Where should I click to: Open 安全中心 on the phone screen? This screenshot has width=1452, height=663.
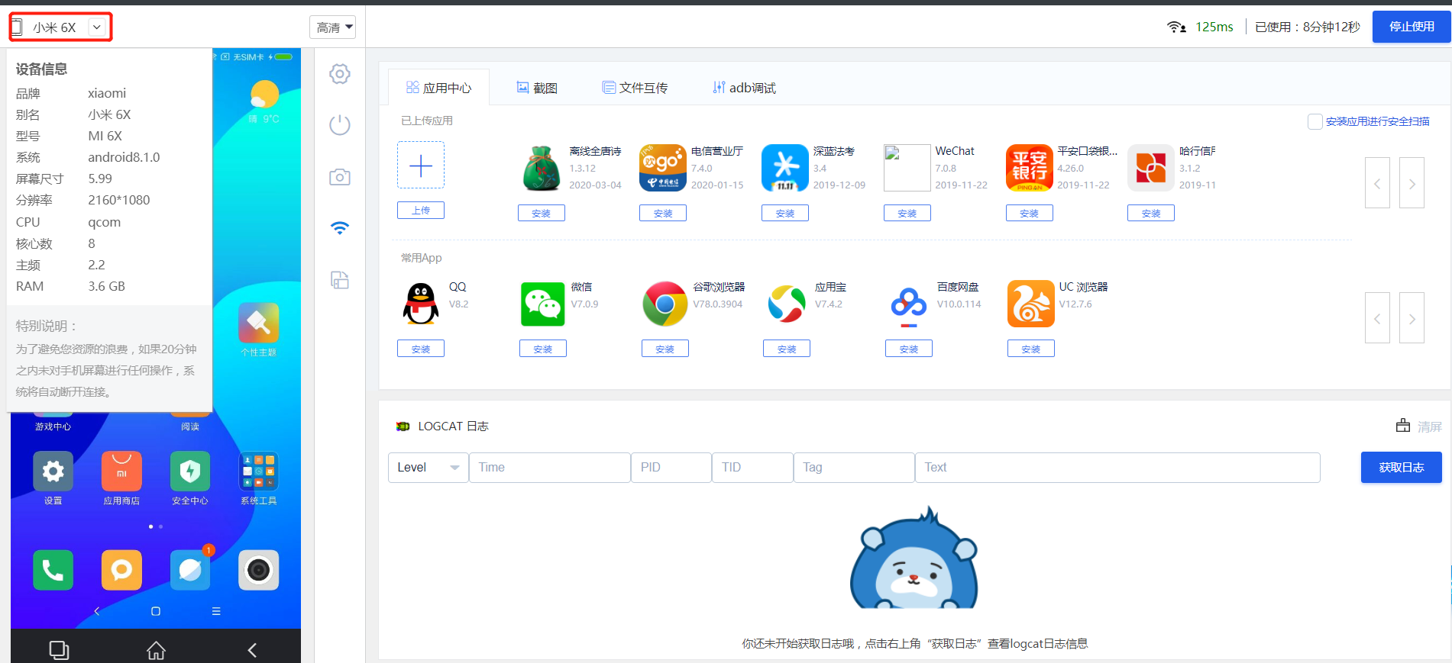tap(190, 472)
